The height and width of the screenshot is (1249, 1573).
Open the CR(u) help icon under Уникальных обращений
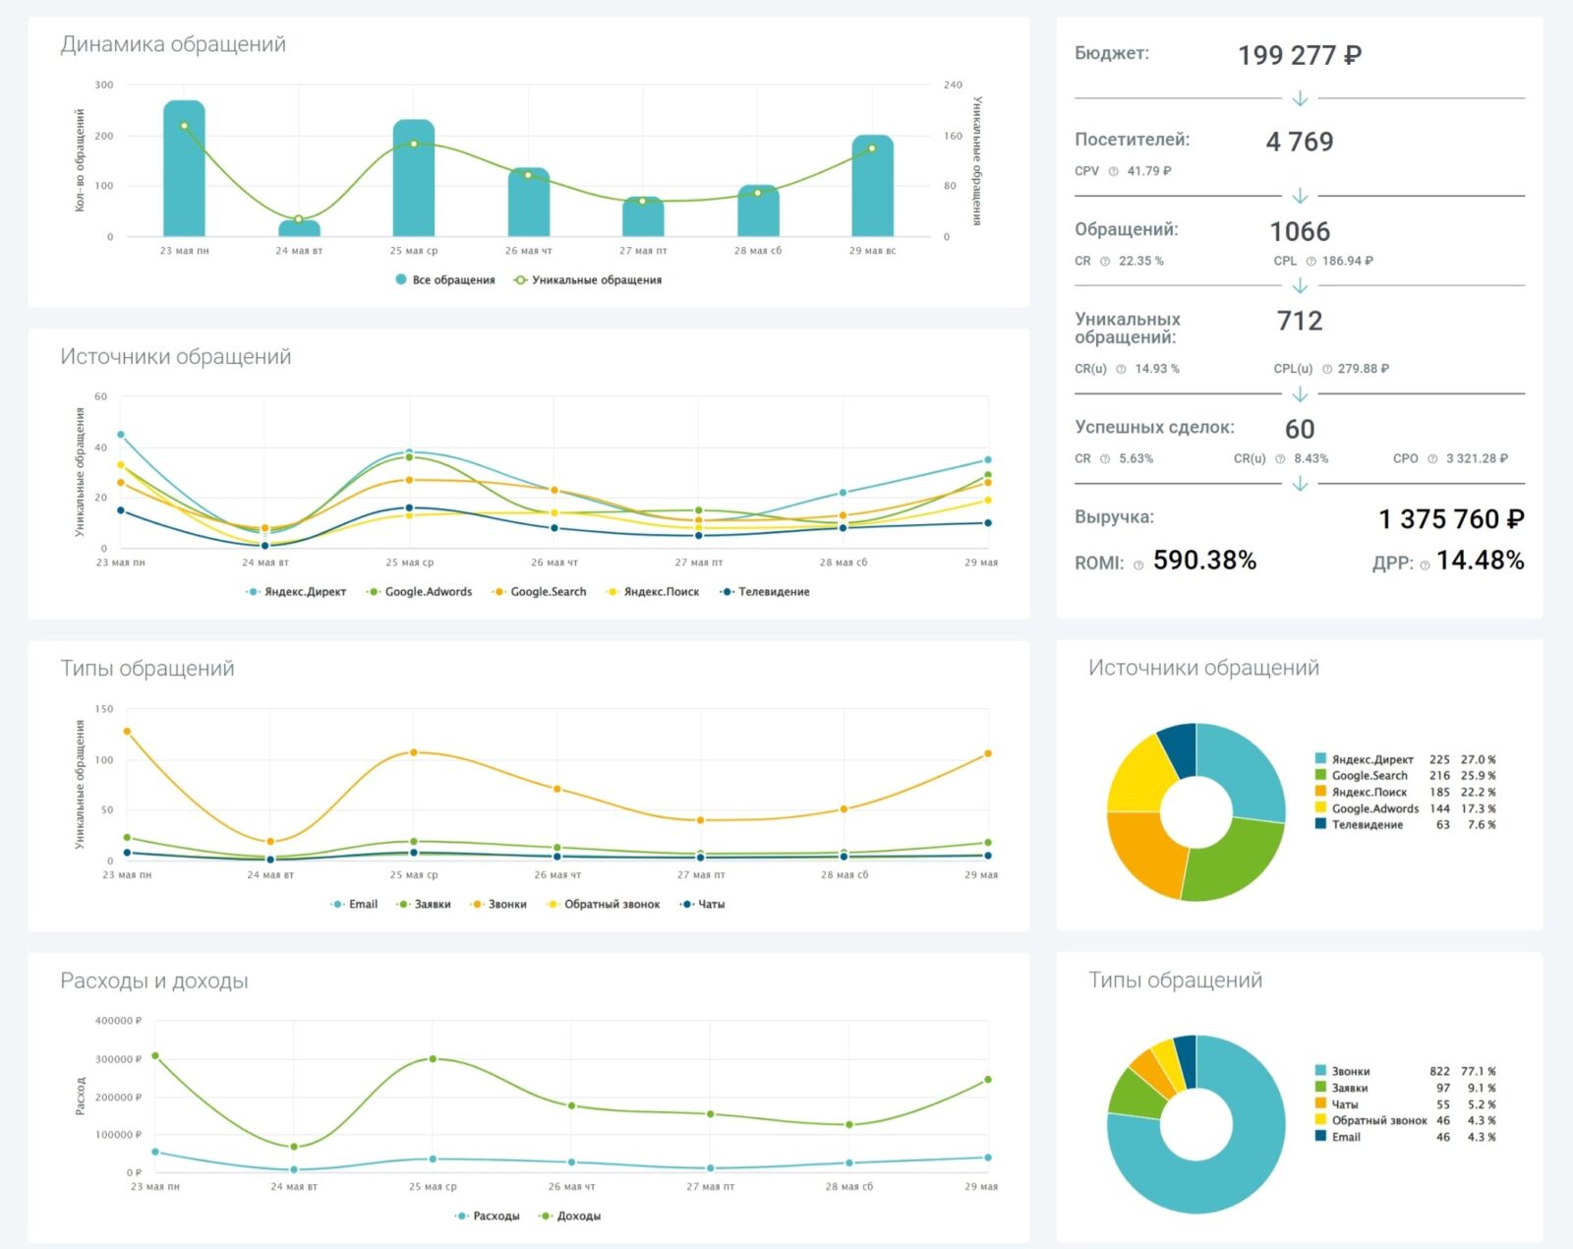(x=1121, y=368)
